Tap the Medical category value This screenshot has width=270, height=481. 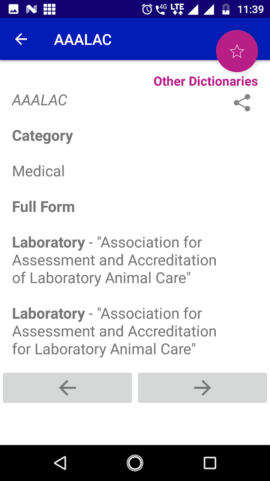click(x=38, y=171)
